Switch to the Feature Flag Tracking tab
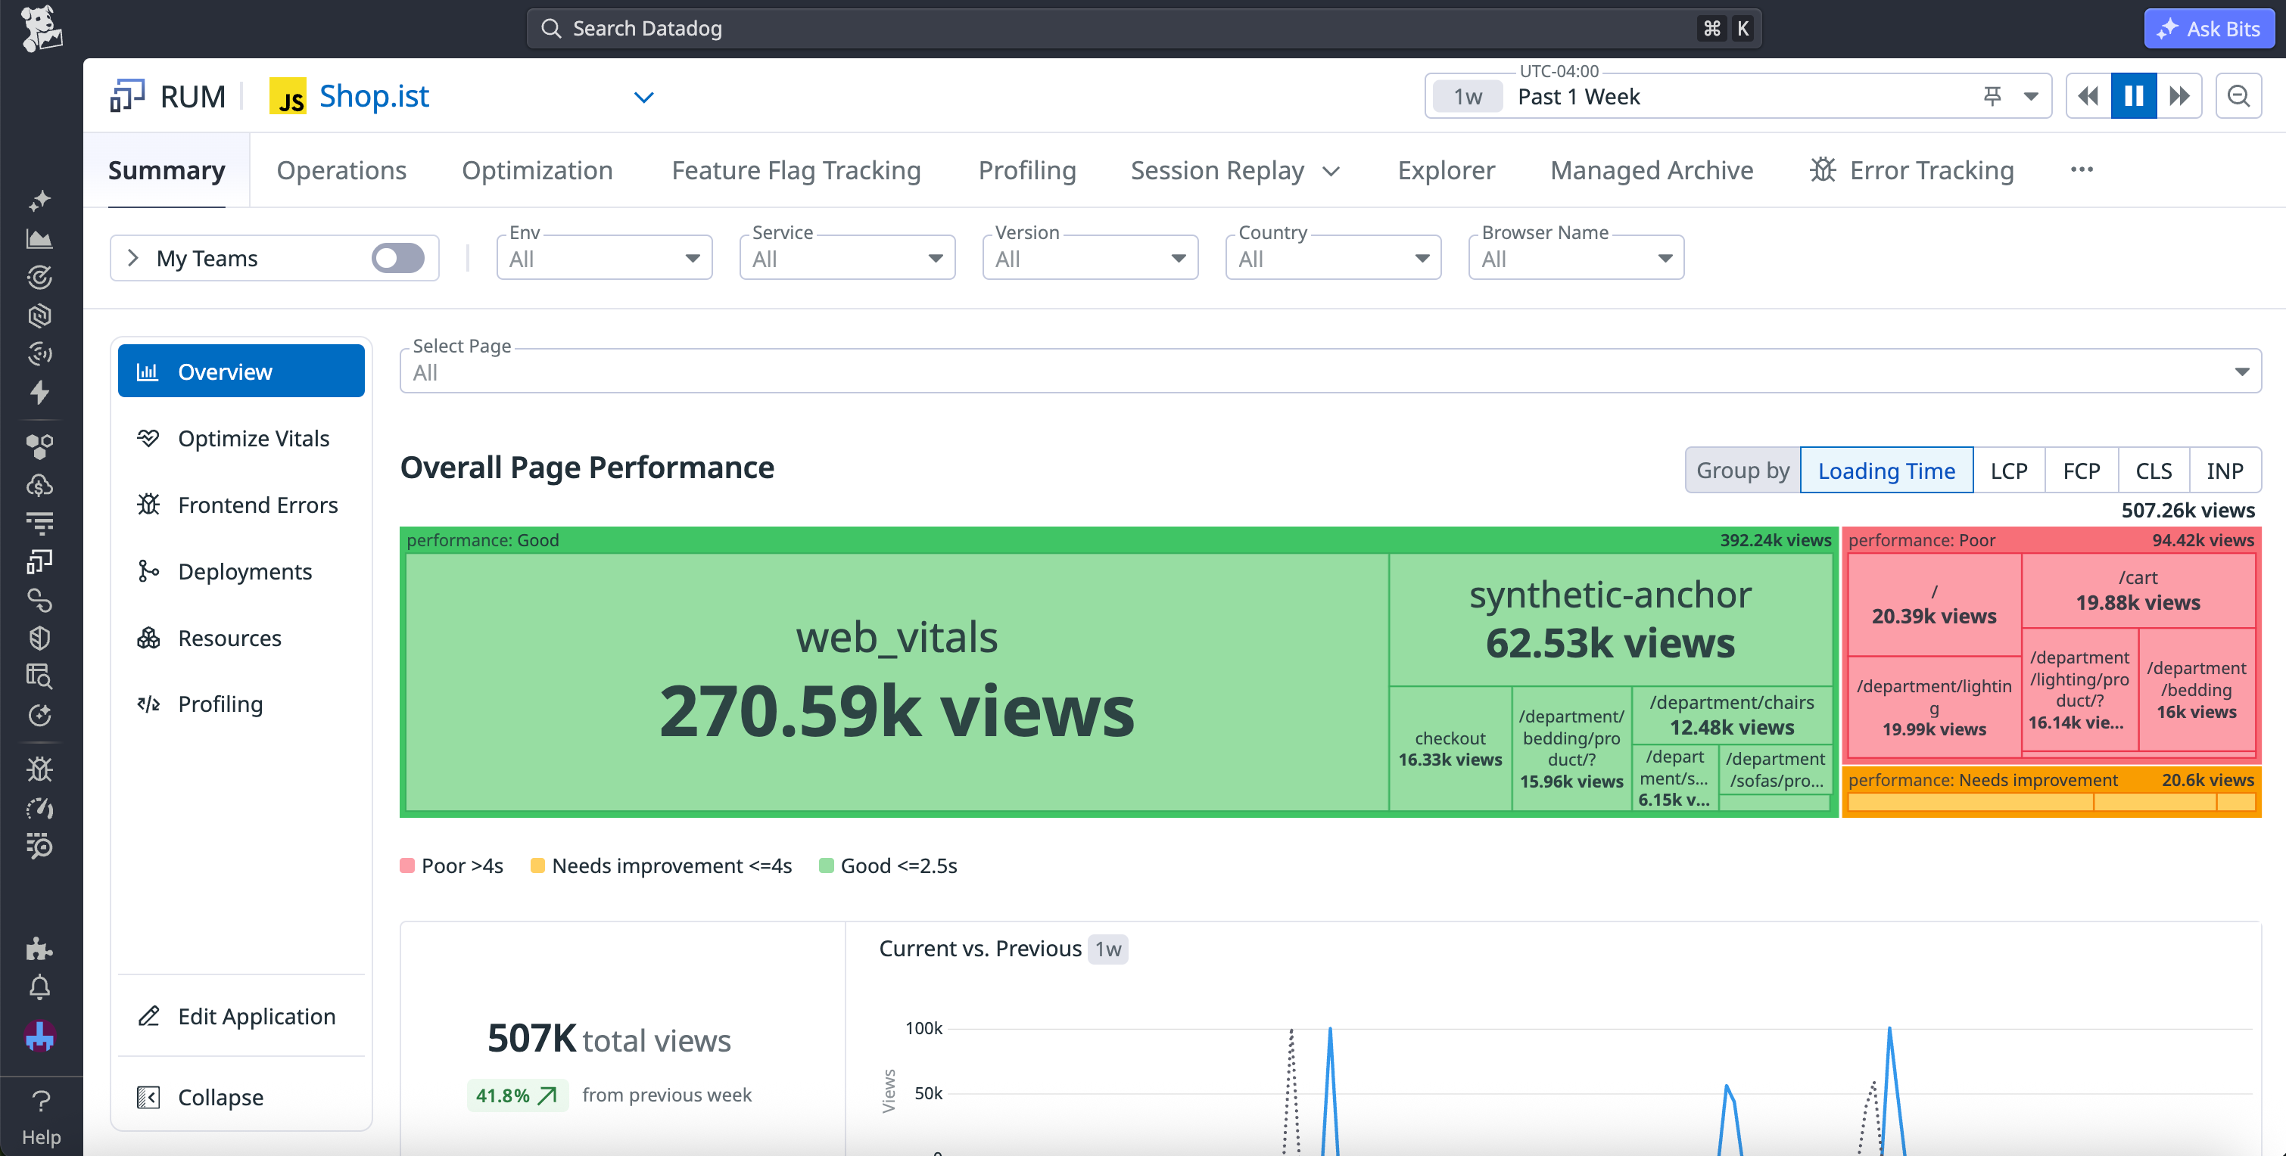Screen dimensions: 2286x1156 point(796,169)
